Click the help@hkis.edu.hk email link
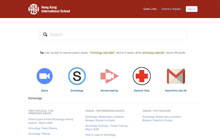The image size is (220, 138). click(176, 90)
